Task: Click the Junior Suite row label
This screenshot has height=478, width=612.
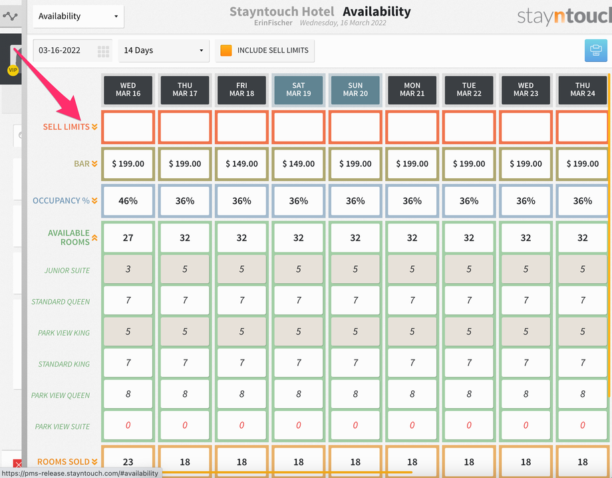Action: click(x=67, y=271)
